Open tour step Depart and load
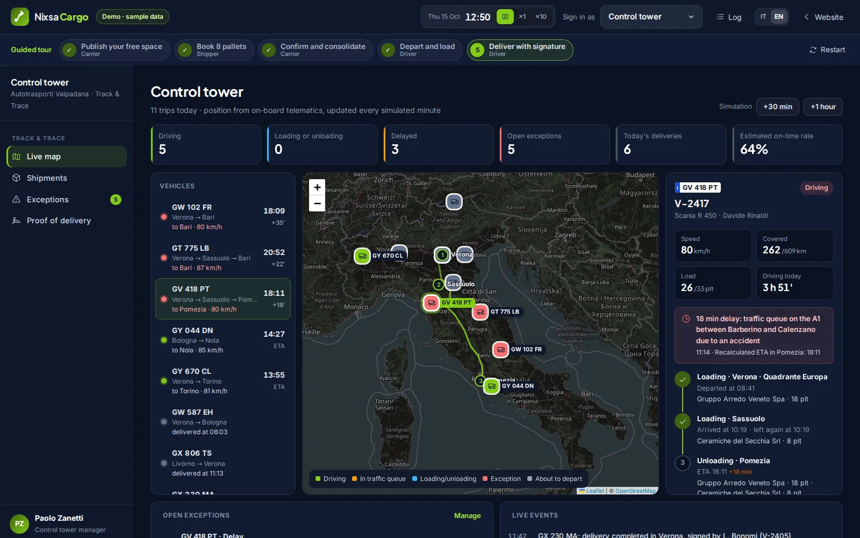Screen dimensions: 860x538 [420, 49]
